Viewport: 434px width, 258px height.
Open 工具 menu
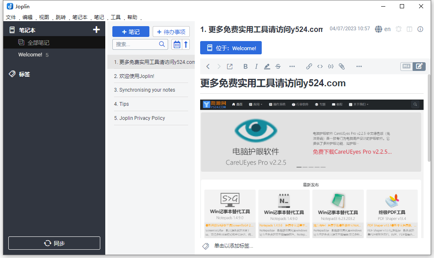point(116,17)
